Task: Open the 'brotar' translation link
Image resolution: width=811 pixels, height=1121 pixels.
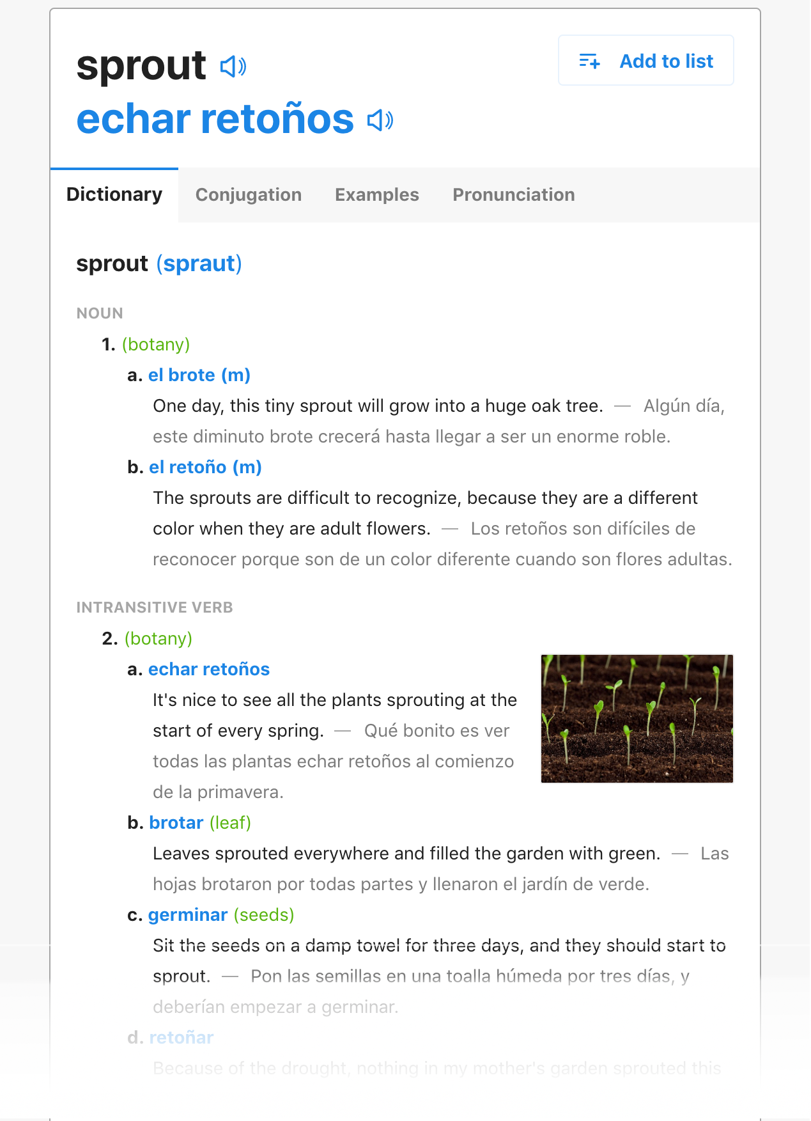Action: (176, 822)
